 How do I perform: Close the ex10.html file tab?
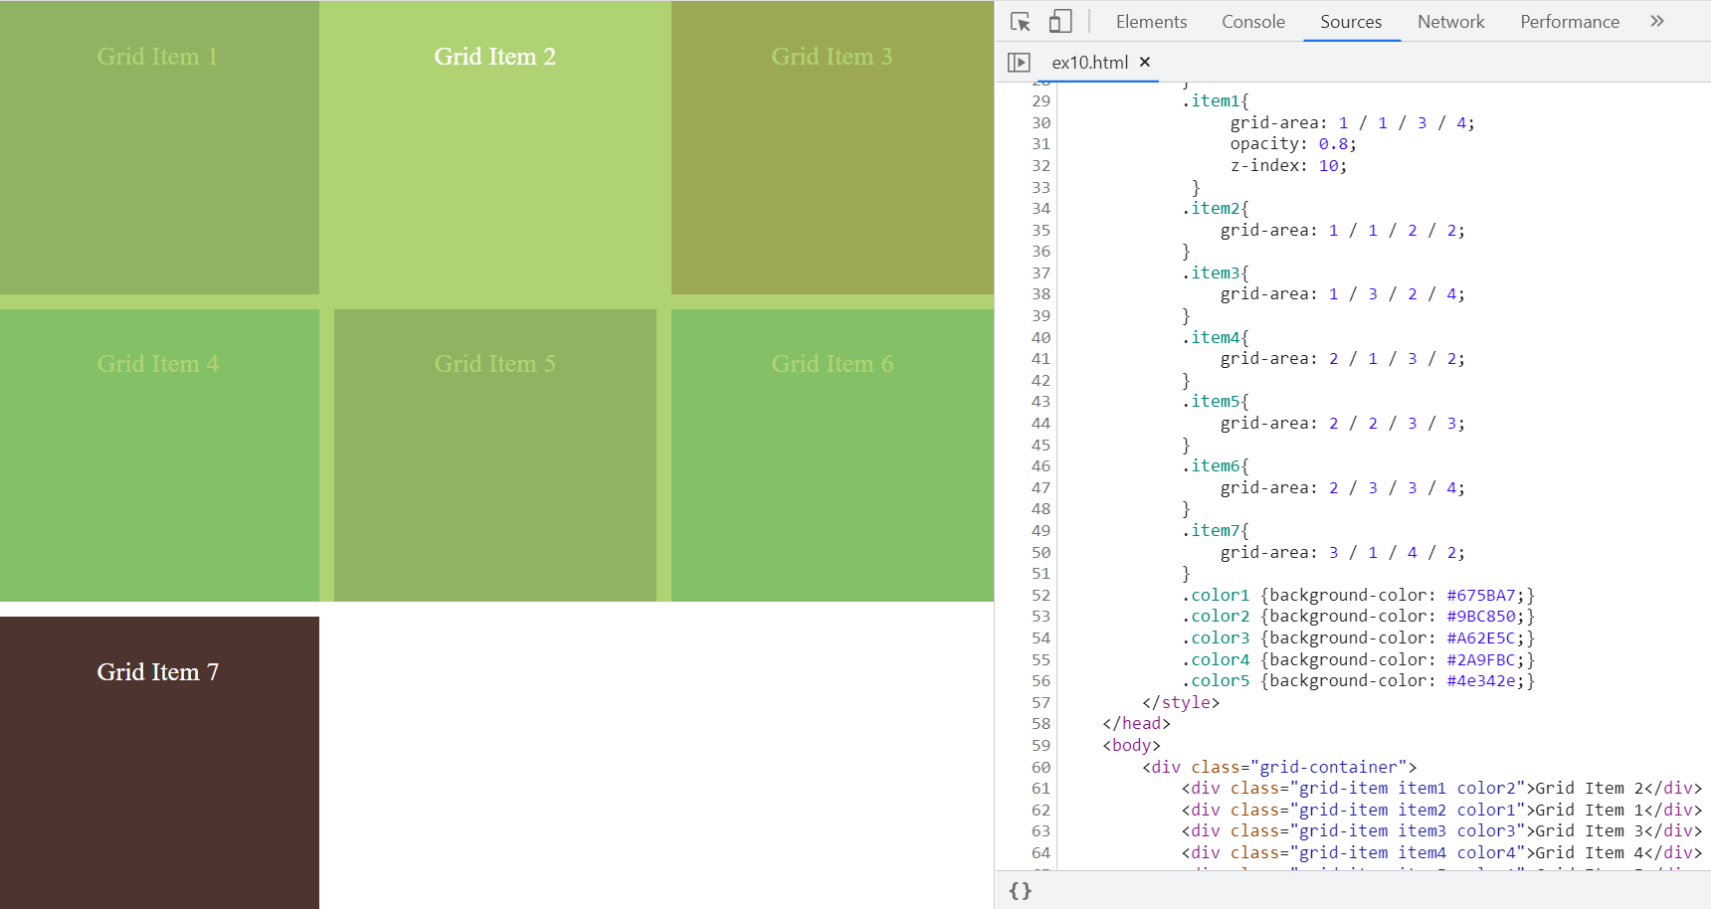[x=1145, y=62]
